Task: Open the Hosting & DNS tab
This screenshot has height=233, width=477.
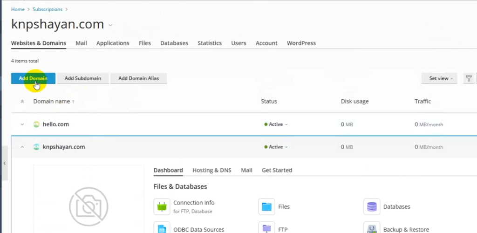Action: point(212,170)
